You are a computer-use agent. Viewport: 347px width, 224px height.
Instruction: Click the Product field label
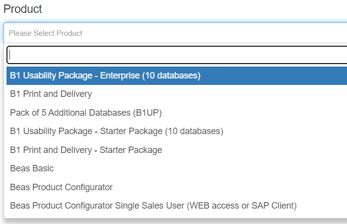tap(22, 9)
